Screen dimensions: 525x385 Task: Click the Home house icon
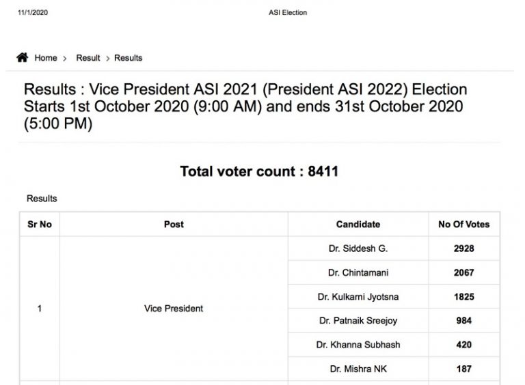point(23,57)
